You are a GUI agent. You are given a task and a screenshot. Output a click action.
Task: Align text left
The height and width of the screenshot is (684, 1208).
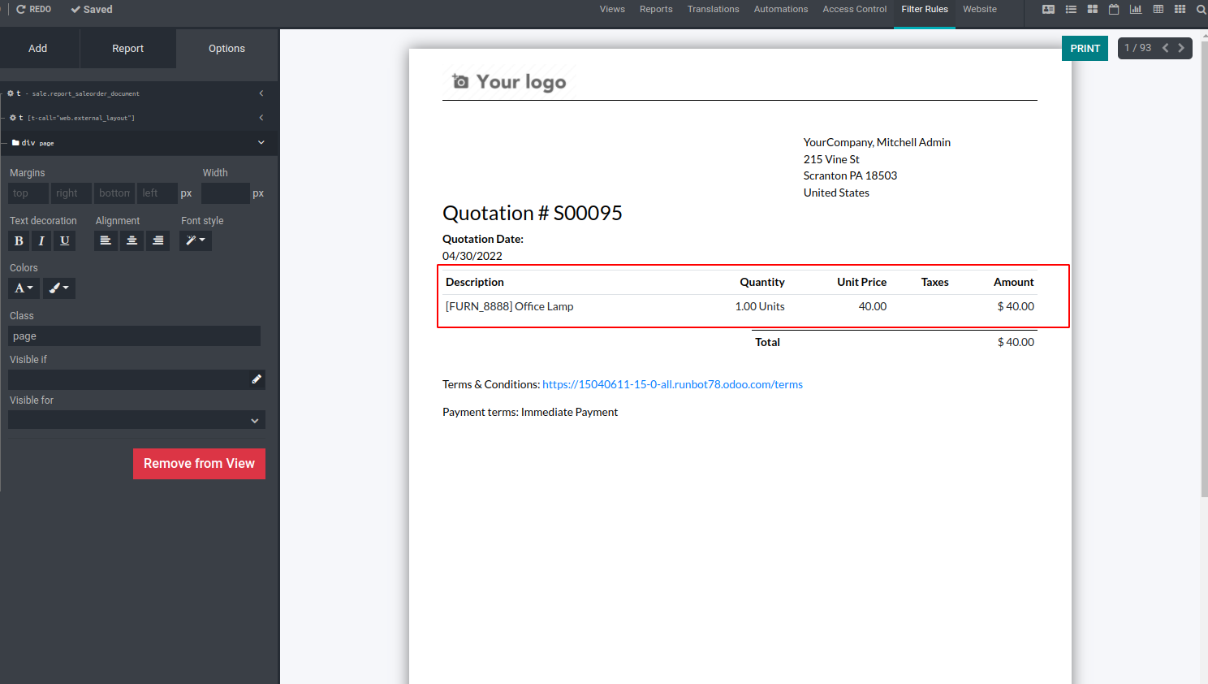click(106, 240)
